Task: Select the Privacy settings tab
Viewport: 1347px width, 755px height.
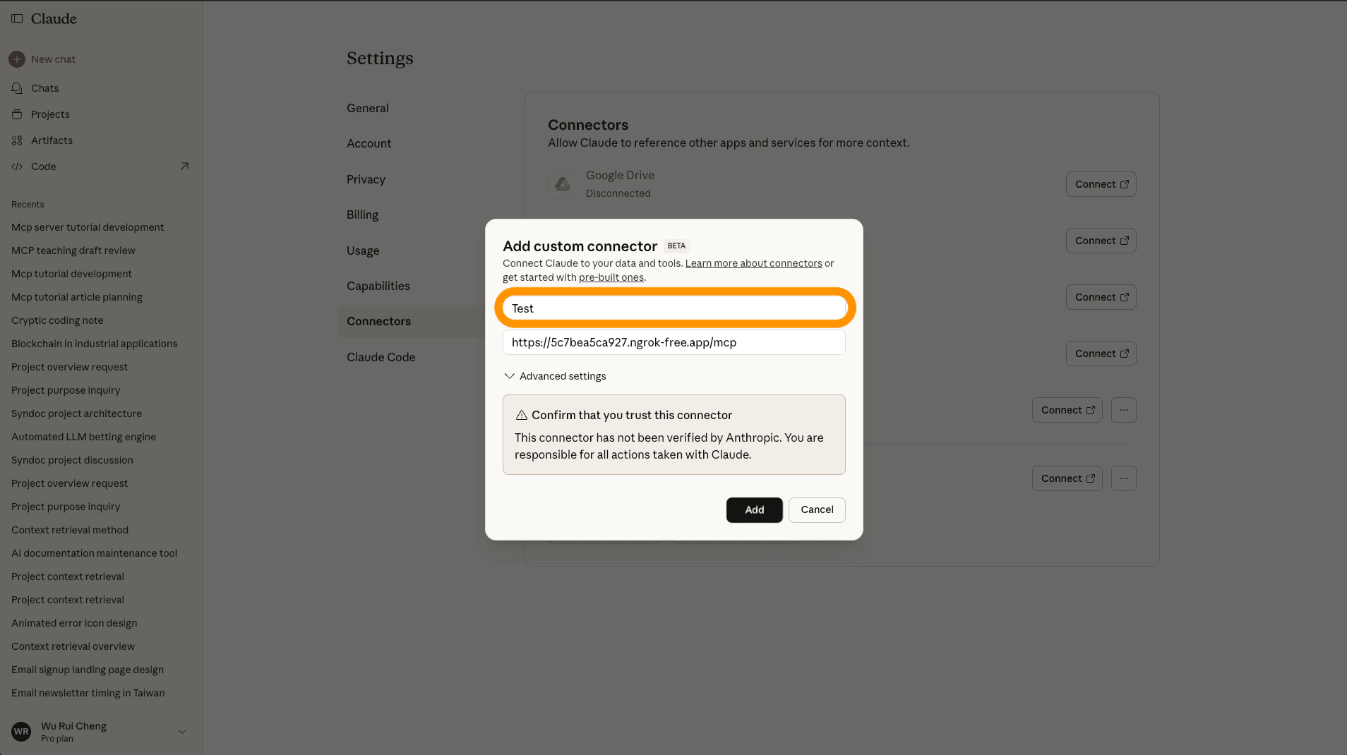Action: pyautogui.click(x=366, y=179)
